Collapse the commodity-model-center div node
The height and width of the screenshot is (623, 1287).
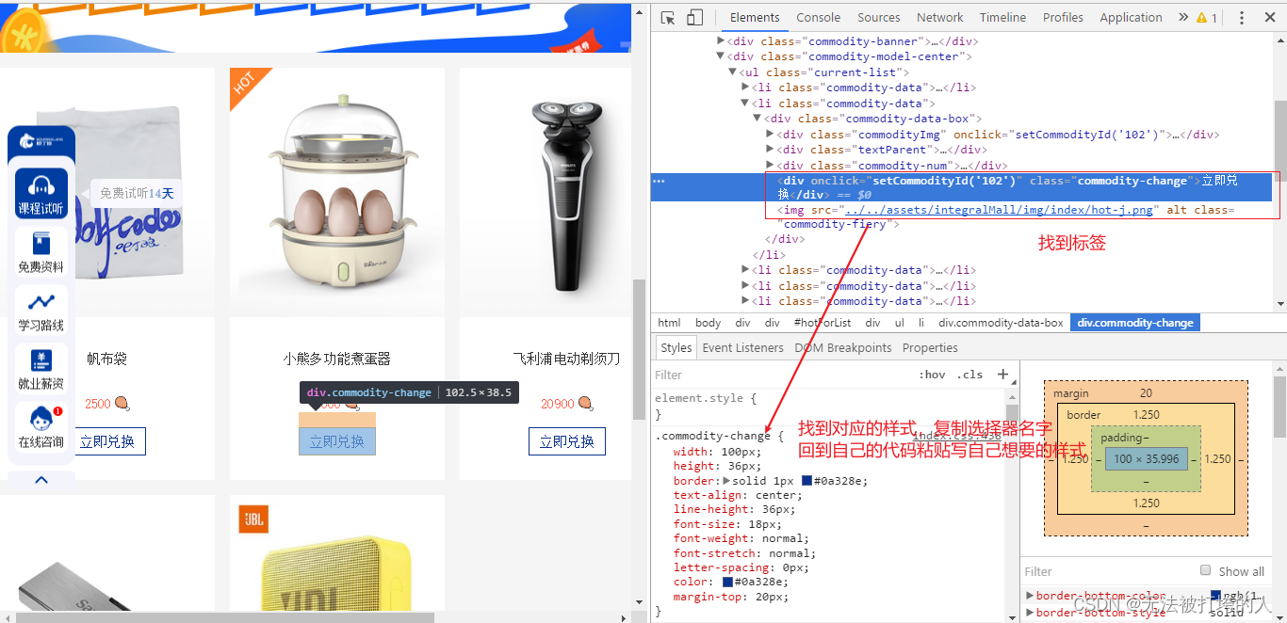click(x=721, y=56)
